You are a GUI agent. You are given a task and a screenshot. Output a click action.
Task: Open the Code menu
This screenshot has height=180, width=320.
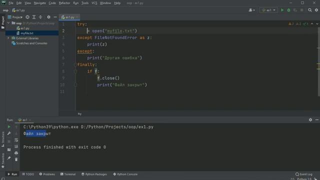(52, 3)
